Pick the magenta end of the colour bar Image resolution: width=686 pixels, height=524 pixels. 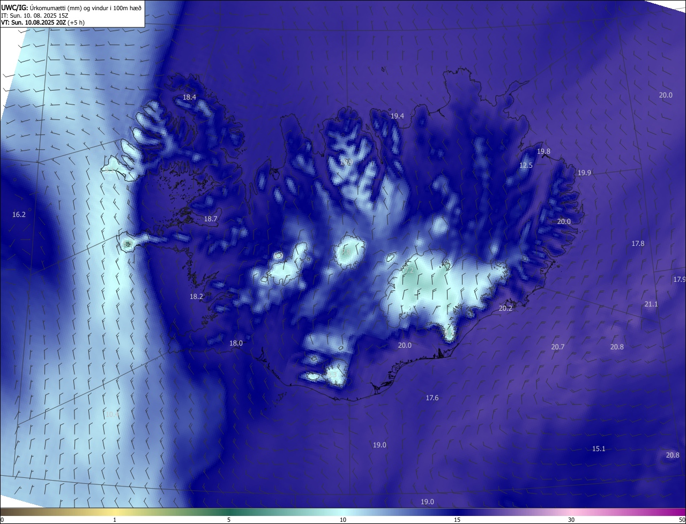click(681, 512)
